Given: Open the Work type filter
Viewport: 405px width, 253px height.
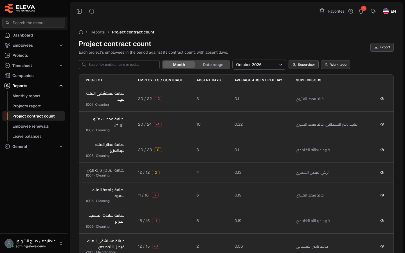Looking at the screenshot, I should pyautogui.click(x=336, y=65).
